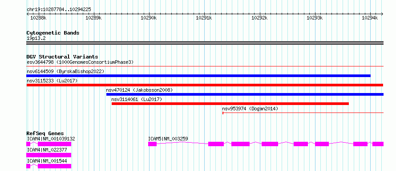Viewport: 396px width, 171px height.
Task: Click the left arrowhead of the ruler
Action: tap(28, 14)
